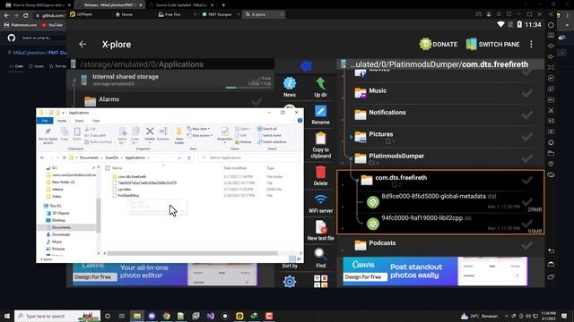Open Easy access dropdown in Explorer
Viewport: 574px width, 322px height.
click(200, 135)
